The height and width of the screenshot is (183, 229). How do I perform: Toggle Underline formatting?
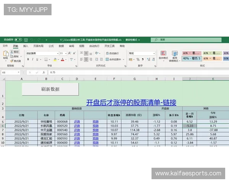click(37, 59)
